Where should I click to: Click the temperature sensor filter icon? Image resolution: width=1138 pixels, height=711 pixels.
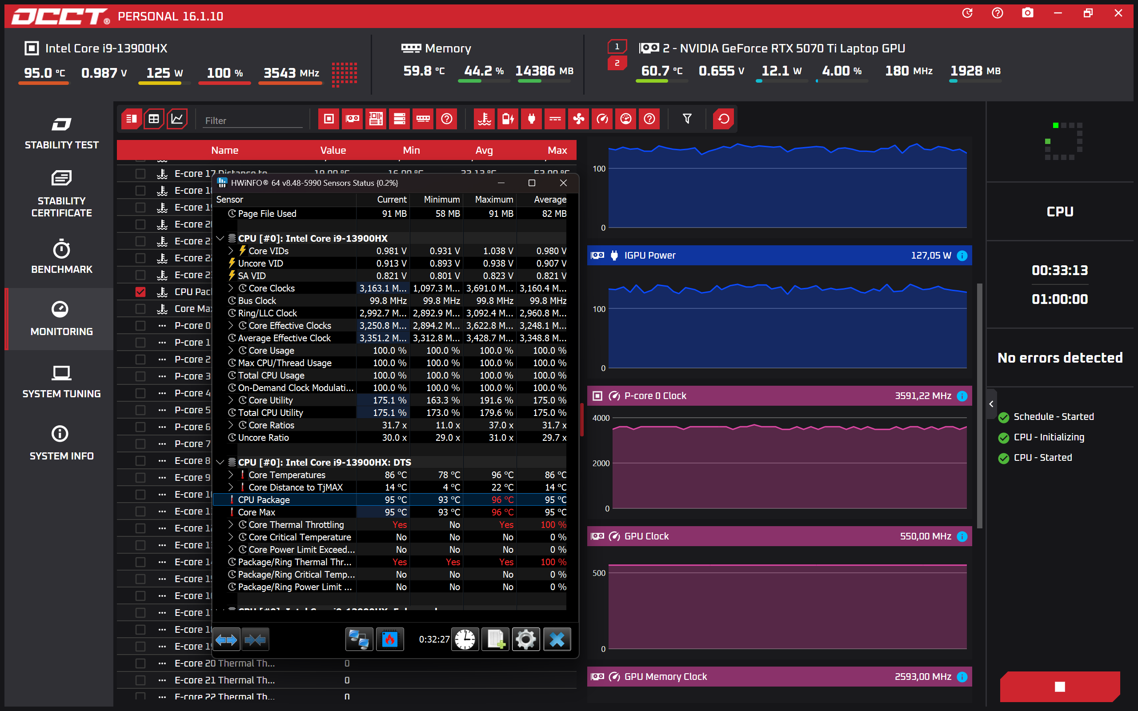coord(485,119)
